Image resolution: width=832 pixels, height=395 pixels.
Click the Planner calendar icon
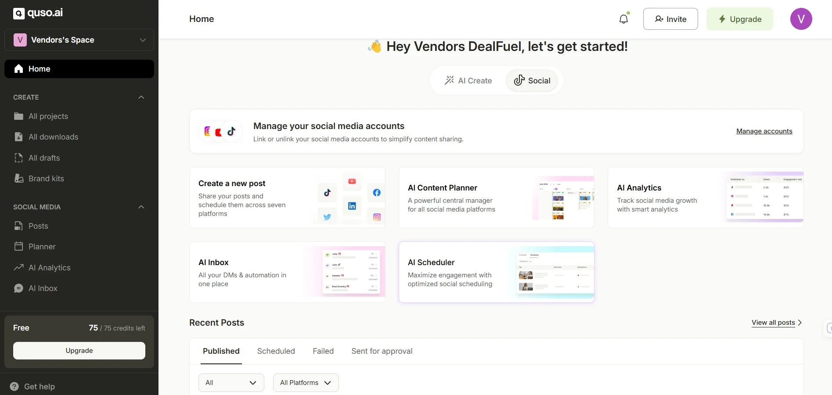tap(18, 247)
